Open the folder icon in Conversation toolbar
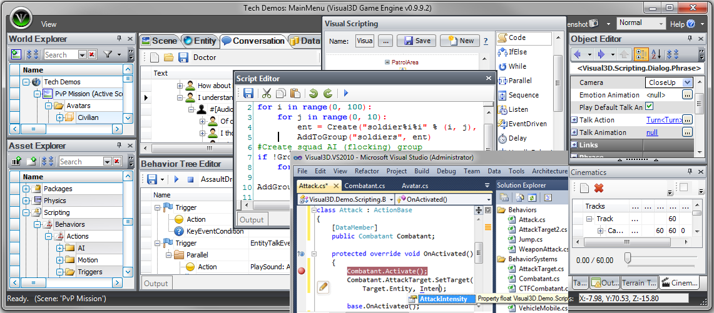This screenshot has height=313, width=714. (x=168, y=57)
